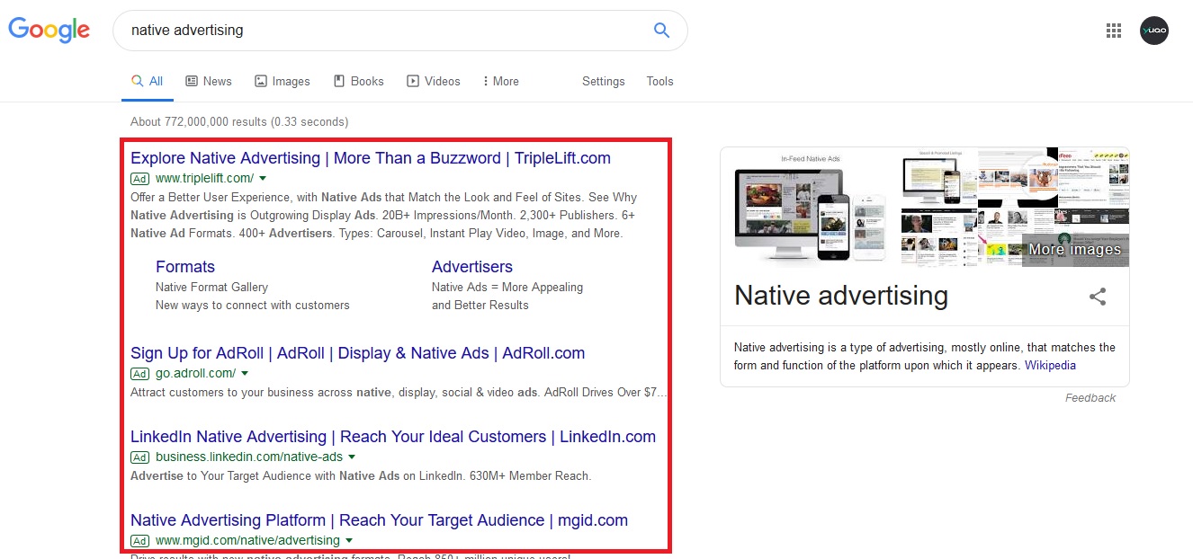This screenshot has width=1193, height=559.
Task: Click the go.adroll.com/ green URL
Action: point(195,374)
